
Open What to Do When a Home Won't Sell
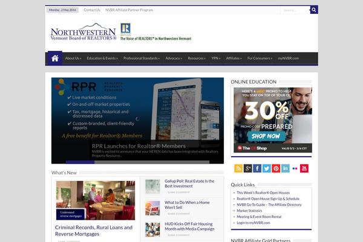[x=187, y=204]
